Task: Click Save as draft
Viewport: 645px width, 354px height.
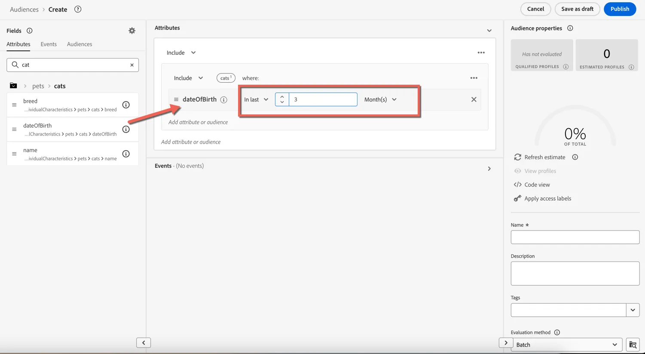Action: 577,9
